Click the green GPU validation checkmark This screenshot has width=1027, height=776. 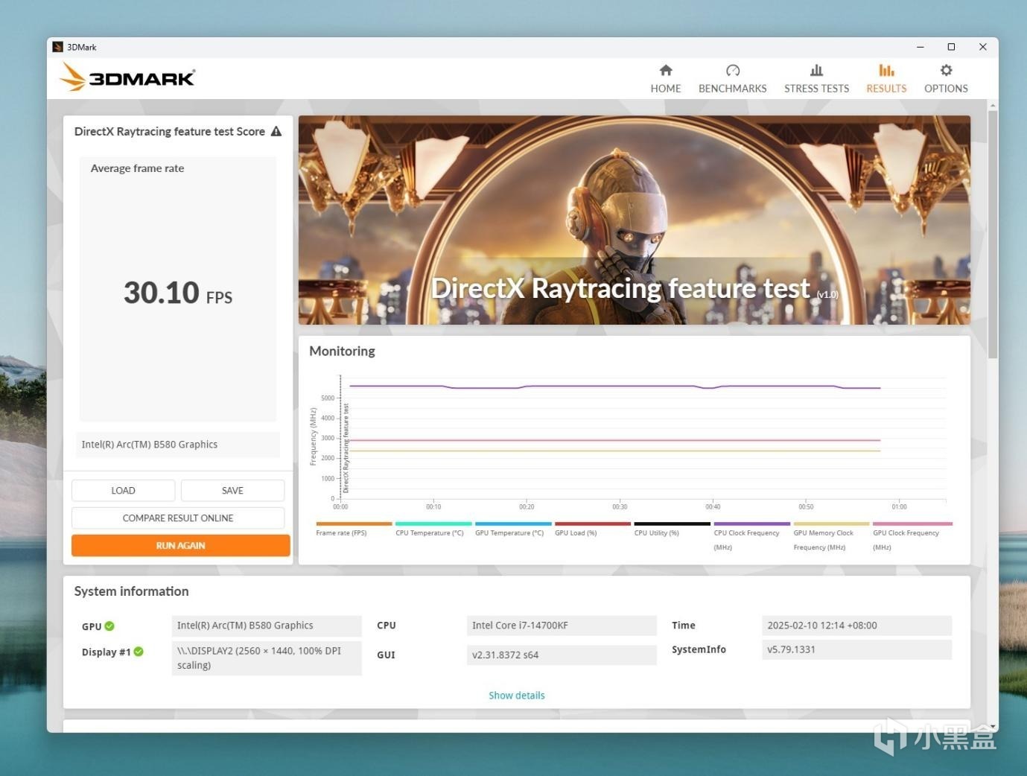click(x=109, y=626)
